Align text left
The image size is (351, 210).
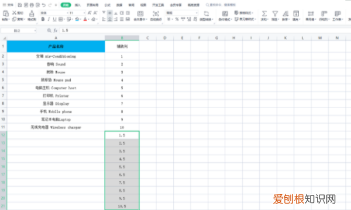coord(104,19)
